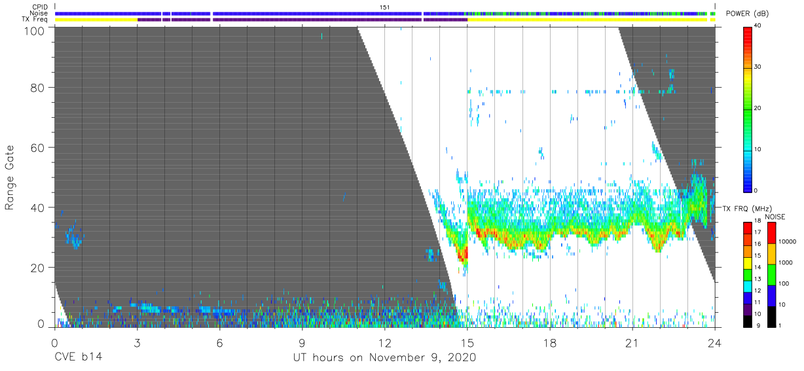
Task: Click x-axis tick label 21
Action: coord(632,343)
